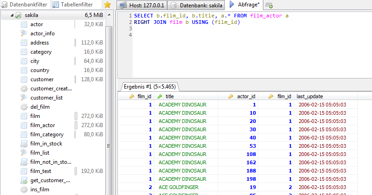This screenshot has height=195, width=372.
Task: Click the del_film procedure gear icon
Action: tap(24, 107)
